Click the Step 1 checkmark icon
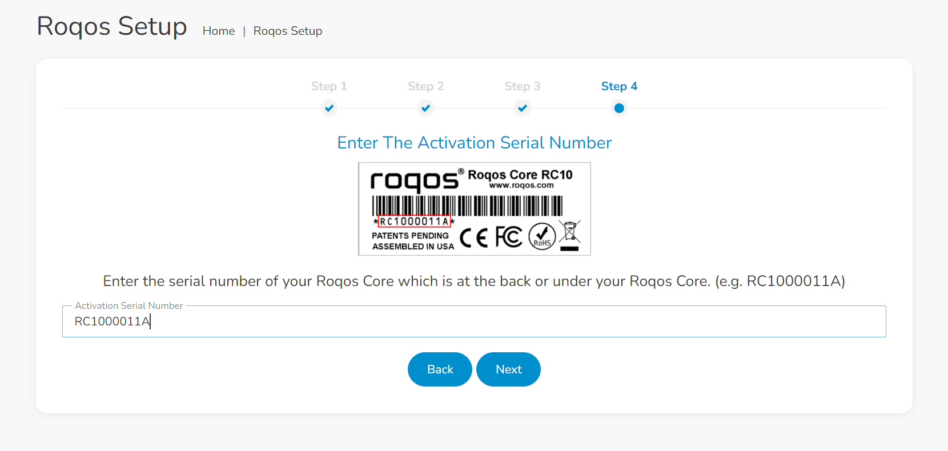 (x=329, y=108)
